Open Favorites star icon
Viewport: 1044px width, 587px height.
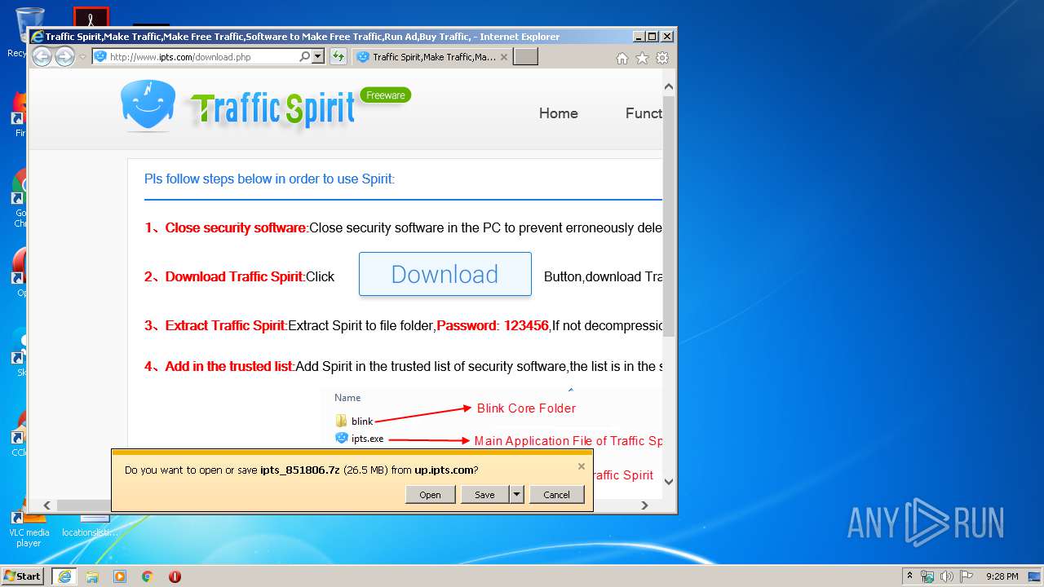pyautogui.click(x=642, y=58)
